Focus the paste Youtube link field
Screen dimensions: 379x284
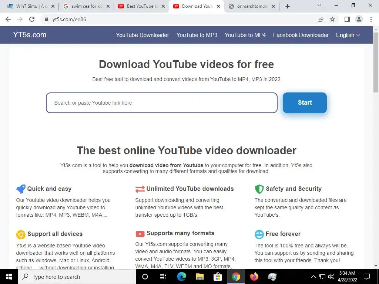162,103
